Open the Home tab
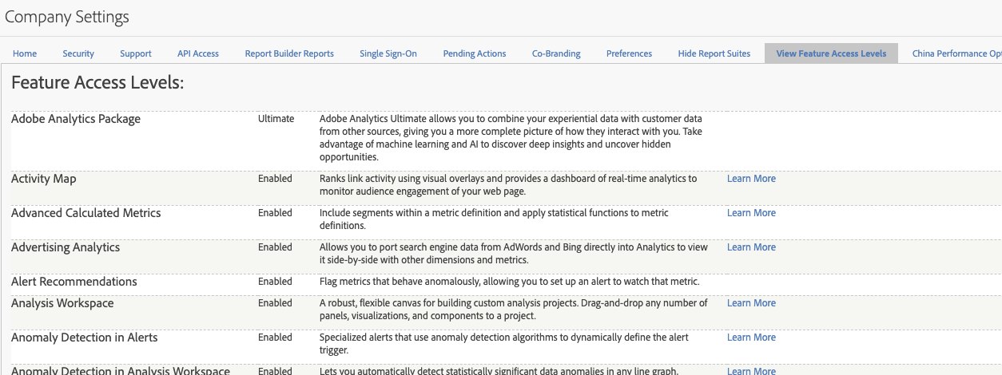Screen dimensions: 1002x375 tap(25, 53)
